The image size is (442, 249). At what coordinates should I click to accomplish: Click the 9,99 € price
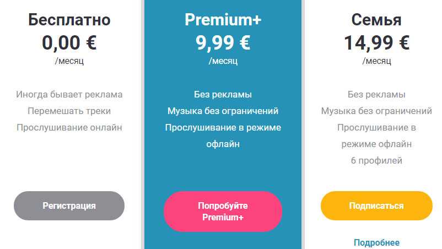223,42
